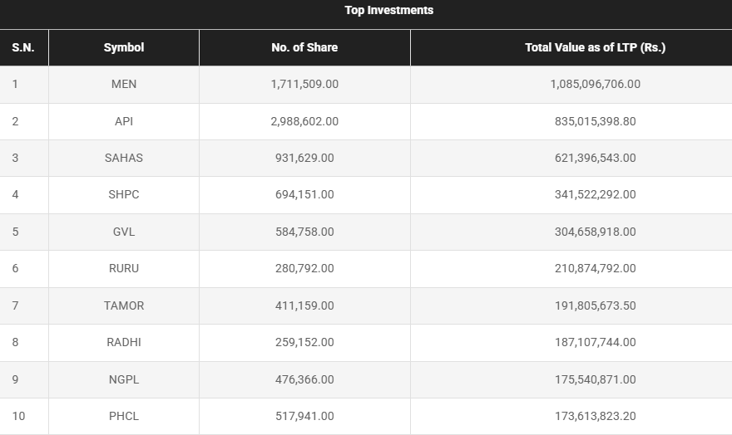Select API total value 835,015,398.80
The image size is (732, 435).
click(595, 121)
